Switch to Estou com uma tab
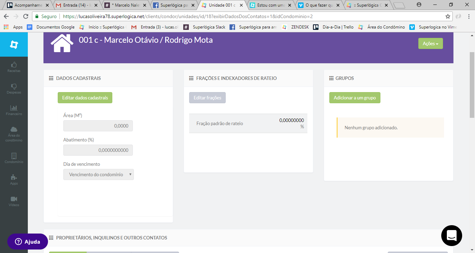 coord(271,5)
